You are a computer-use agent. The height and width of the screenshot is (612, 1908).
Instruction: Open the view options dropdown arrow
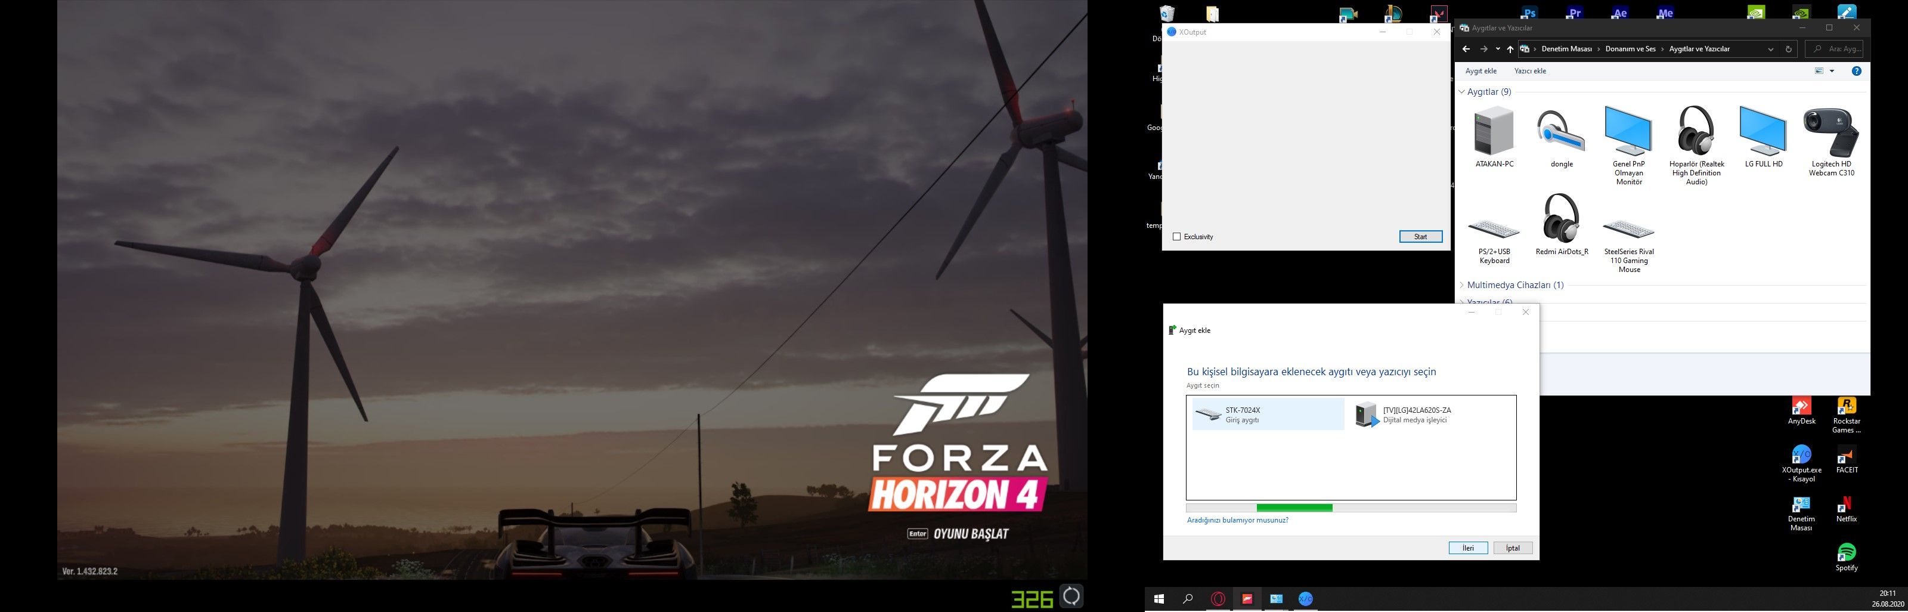(x=1832, y=71)
